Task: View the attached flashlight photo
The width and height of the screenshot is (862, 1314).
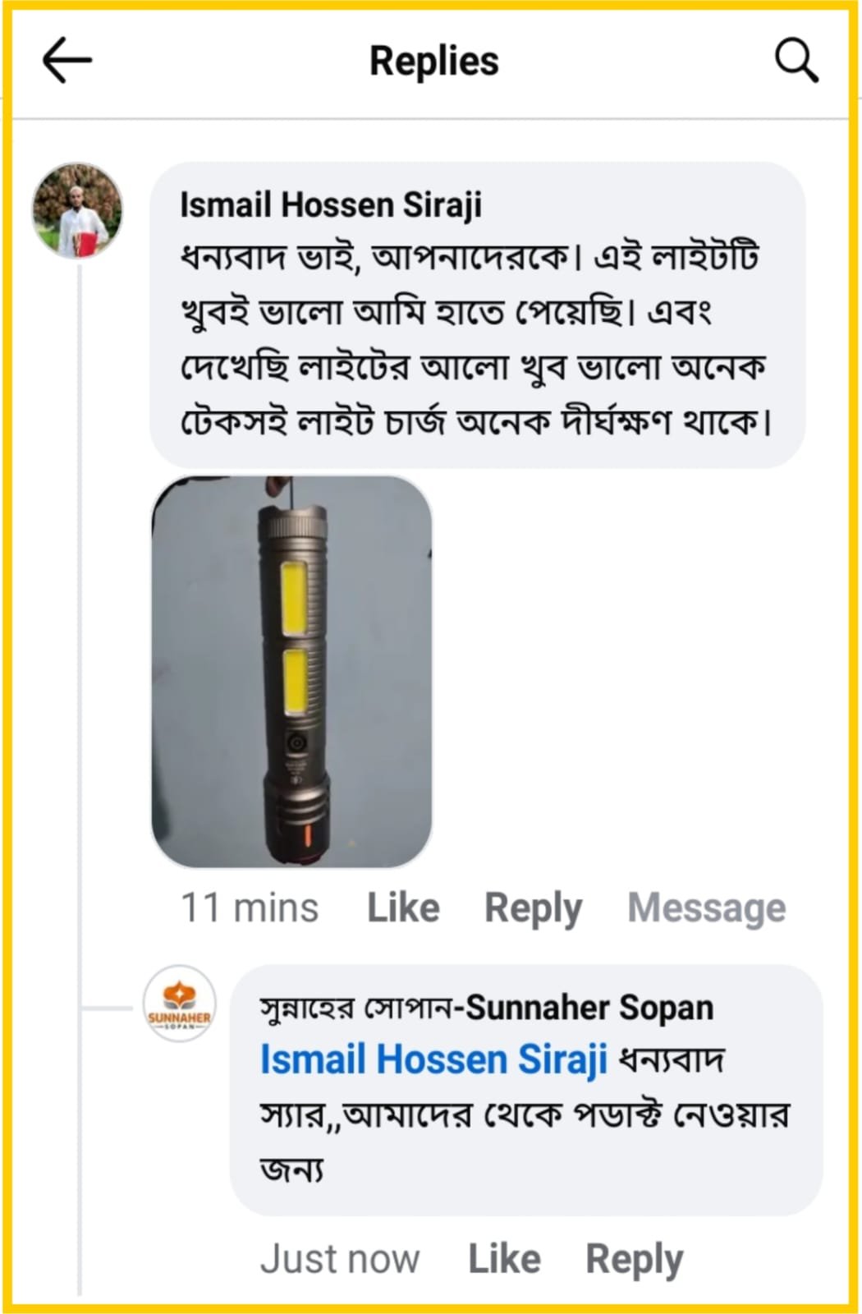Action: pos(292,671)
